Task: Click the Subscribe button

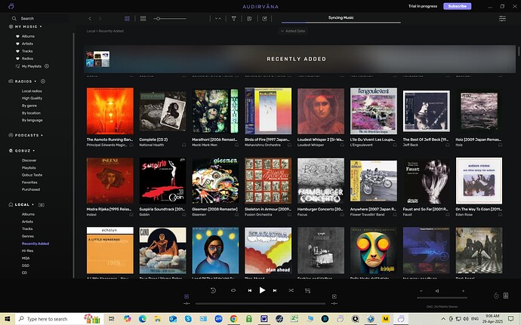Action: pos(458,6)
